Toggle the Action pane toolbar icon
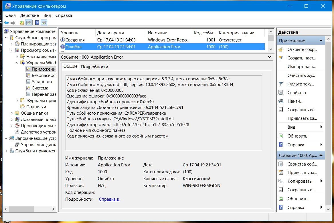The image size is (334, 223). (44, 23)
